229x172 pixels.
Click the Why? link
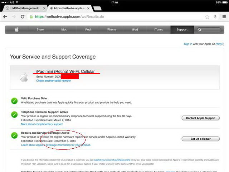coord(220,44)
